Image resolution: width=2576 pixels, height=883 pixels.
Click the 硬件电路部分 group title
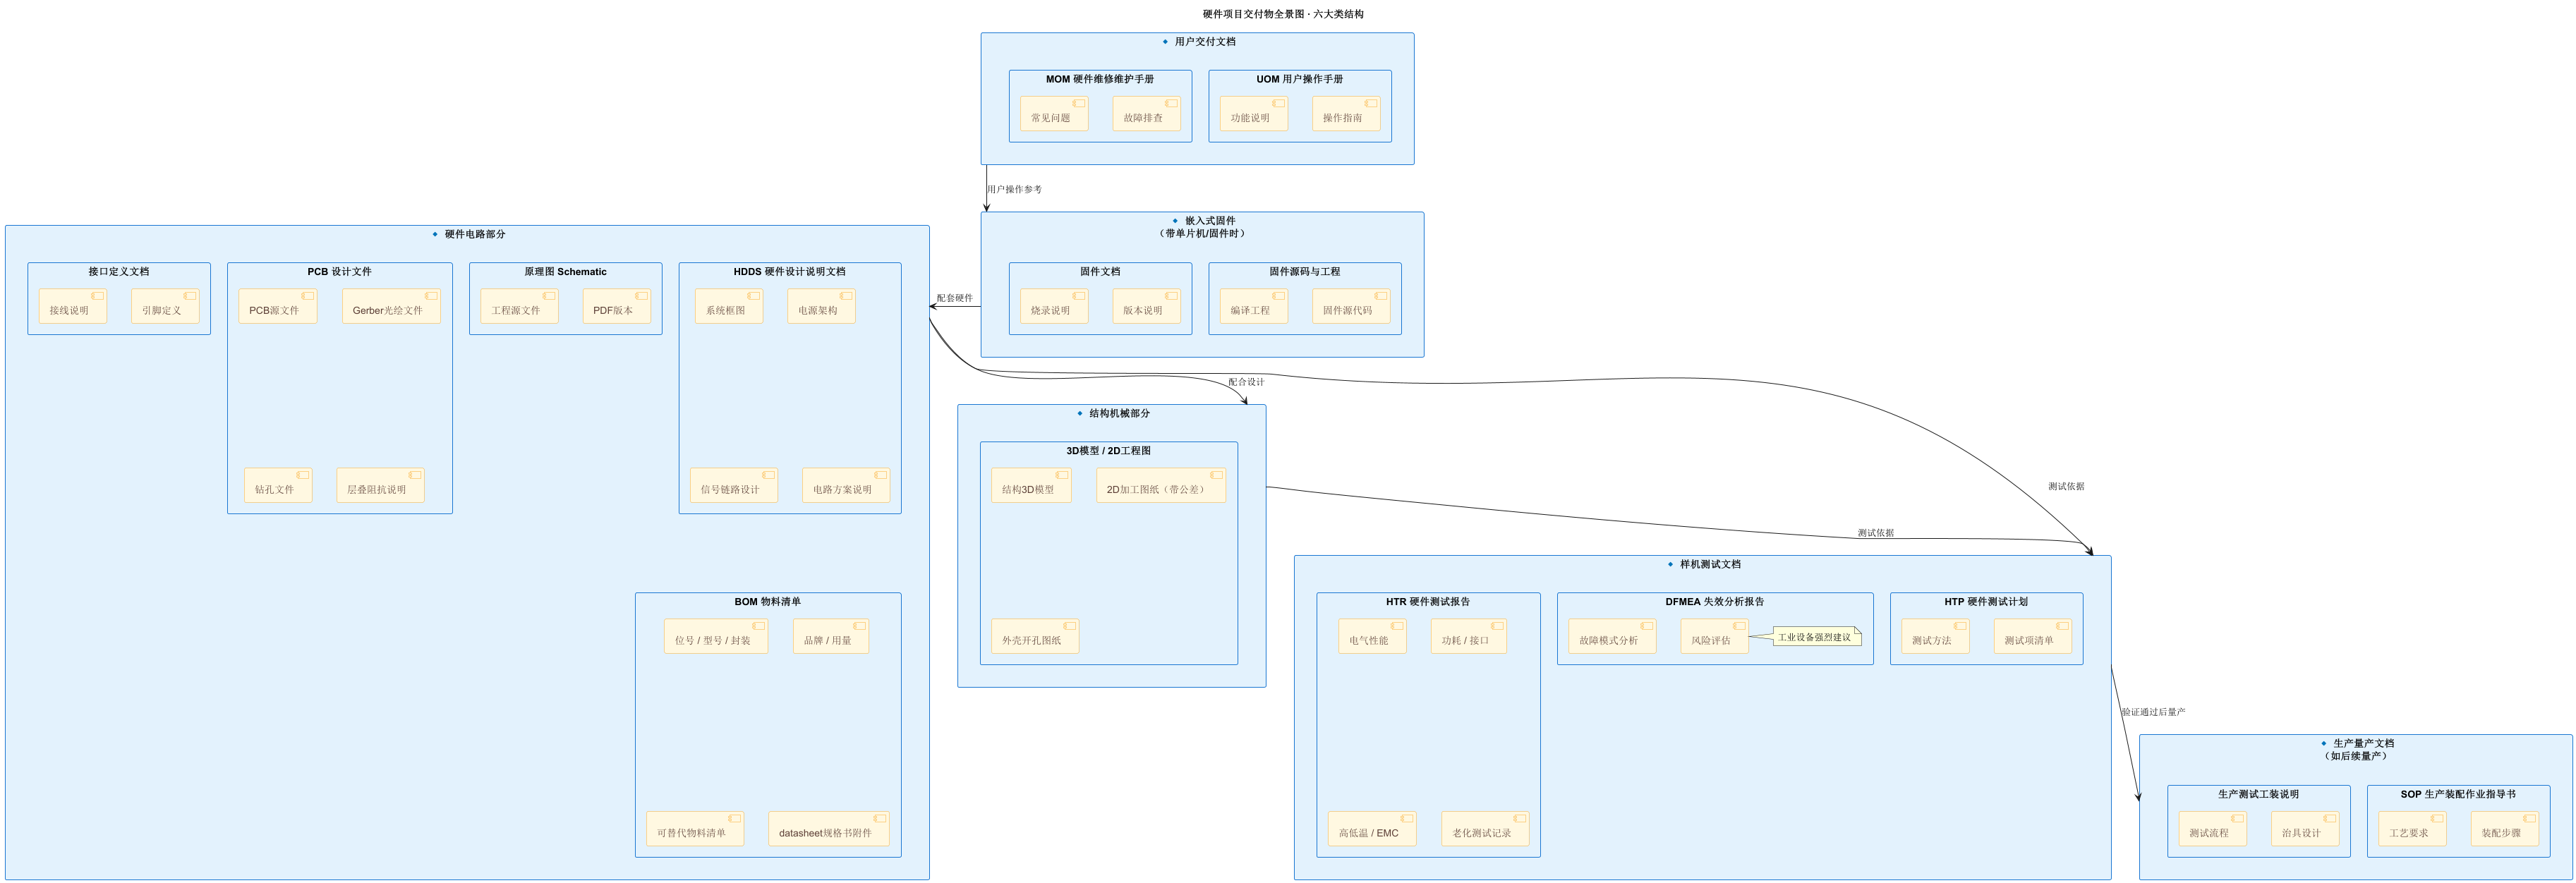coord(474,234)
